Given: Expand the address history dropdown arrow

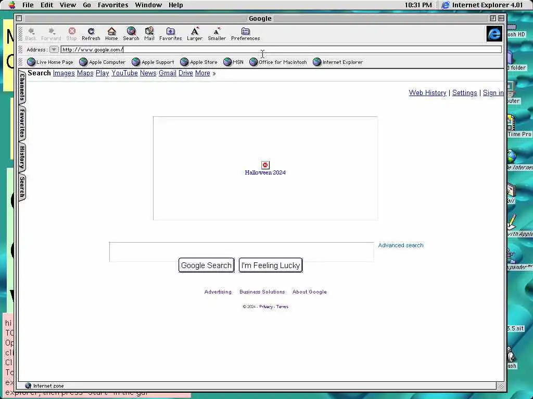Looking at the screenshot, I should click(54, 49).
